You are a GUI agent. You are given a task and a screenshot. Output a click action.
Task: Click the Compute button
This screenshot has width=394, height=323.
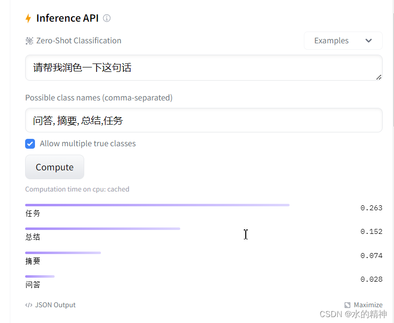click(55, 167)
